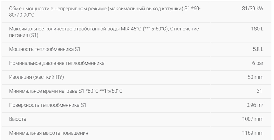Click 'Максимальное количество отработанной воды' label
Screen dimensions: 274x140
pos(58,29)
